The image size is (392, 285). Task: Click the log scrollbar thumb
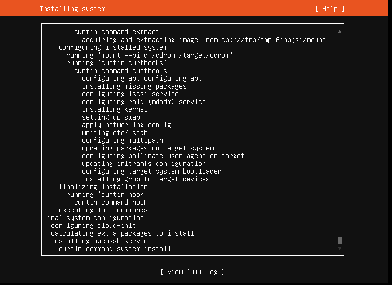(340, 240)
